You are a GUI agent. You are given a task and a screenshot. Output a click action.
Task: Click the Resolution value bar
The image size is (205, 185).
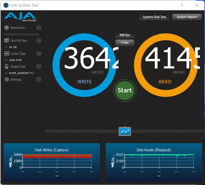click(21, 35)
